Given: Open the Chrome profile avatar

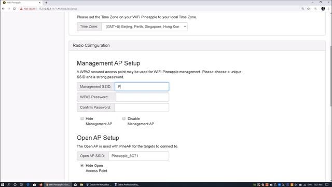Looking at the screenshot, I should 323,9.
